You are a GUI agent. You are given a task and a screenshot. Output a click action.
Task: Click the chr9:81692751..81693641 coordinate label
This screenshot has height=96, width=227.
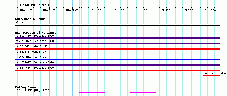pos(33,6)
